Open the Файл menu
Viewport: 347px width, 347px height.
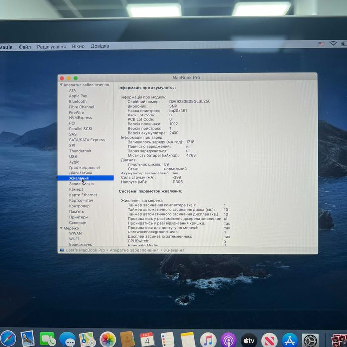click(25, 47)
